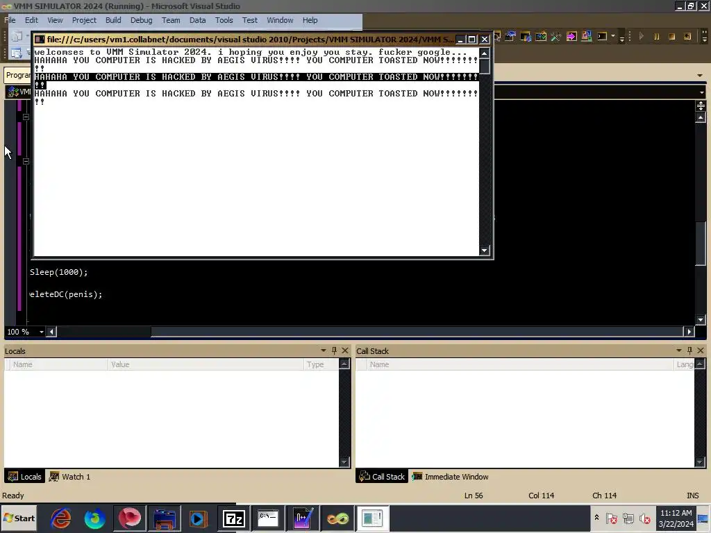The height and width of the screenshot is (533, 711).
Task: Pin the Call Stack panel
Action: (x=689, y=350)
